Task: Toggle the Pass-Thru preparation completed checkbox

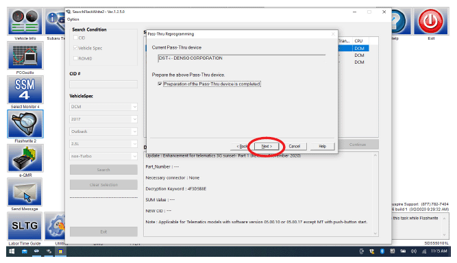Action: coord(160,84)
